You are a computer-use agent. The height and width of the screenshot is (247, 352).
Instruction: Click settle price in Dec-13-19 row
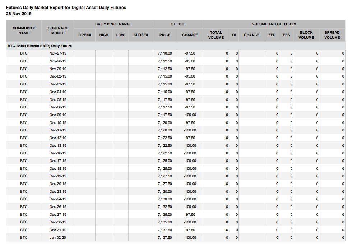click(x=165, y=146)
